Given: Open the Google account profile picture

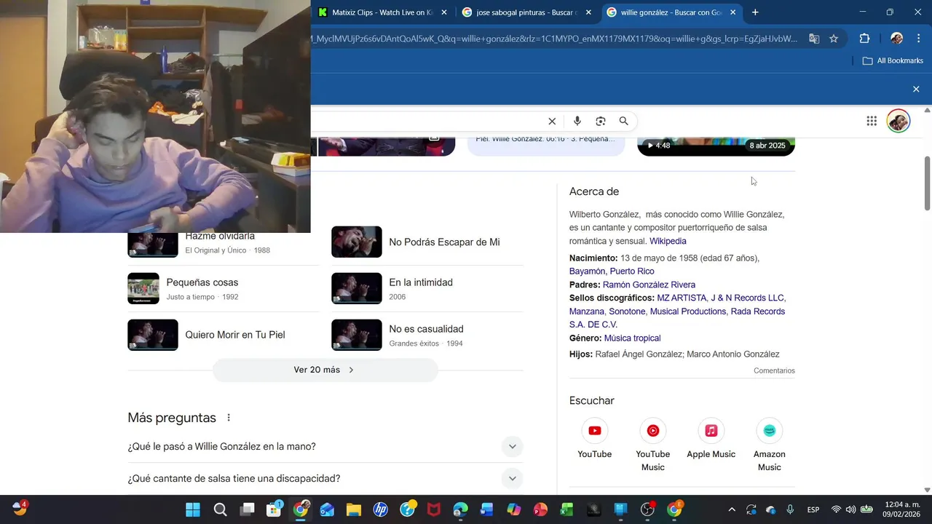Looking at the screenshot, I should [899, 121].
